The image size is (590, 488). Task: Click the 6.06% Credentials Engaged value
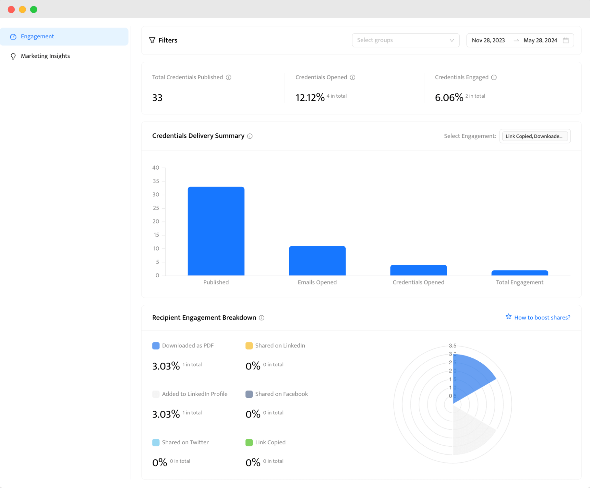449,97
